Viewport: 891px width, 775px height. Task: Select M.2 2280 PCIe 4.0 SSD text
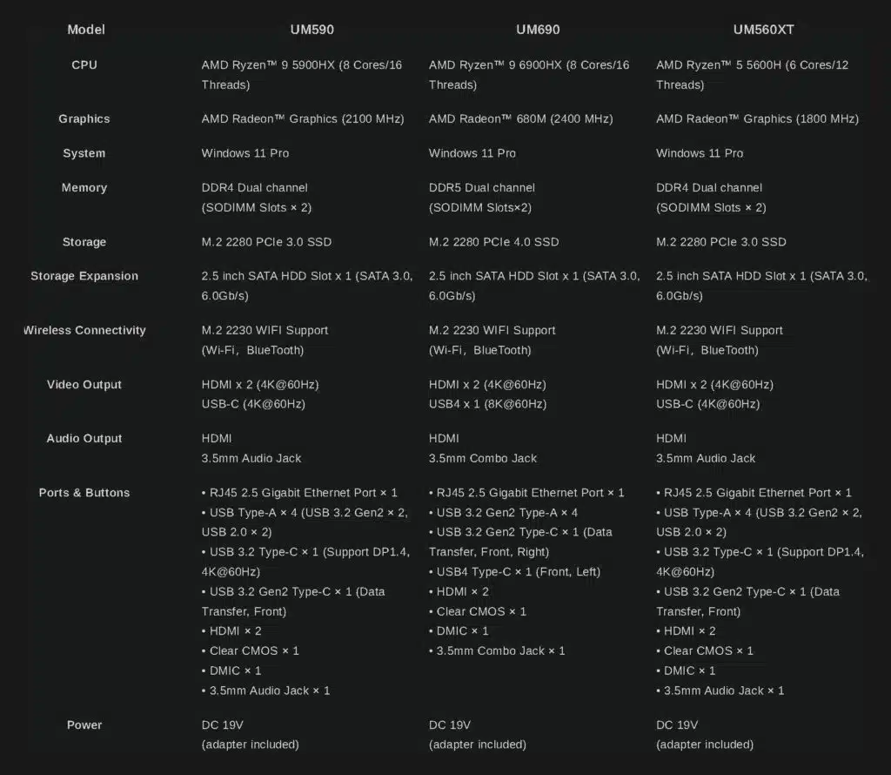[x=493, y=242]
